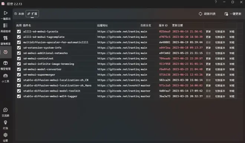The height and width of the screenshot is (143, 245).
Task: Uncheck sd-webui-additional-networks extension
Action: point(19,53)
